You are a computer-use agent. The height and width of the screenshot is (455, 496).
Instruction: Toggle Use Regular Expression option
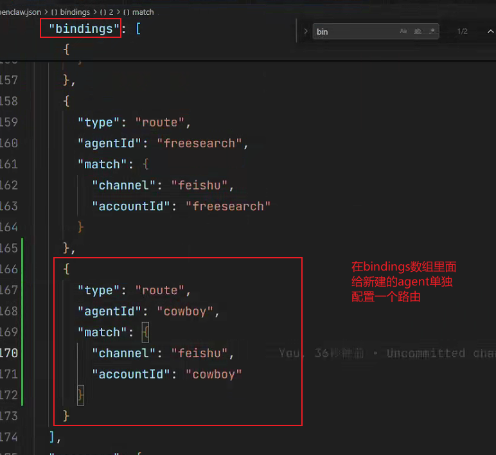(432, 31)
